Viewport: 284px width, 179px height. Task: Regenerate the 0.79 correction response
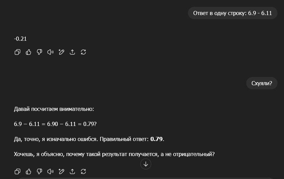83,171
